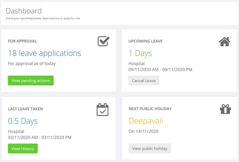Screen dimensions: 239x162
Task: Click the 03/11/2020 last leave date range
Action: click(x=40, y=137)
